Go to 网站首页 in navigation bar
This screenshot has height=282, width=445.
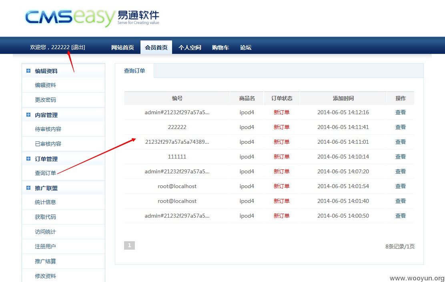[122, 48]
